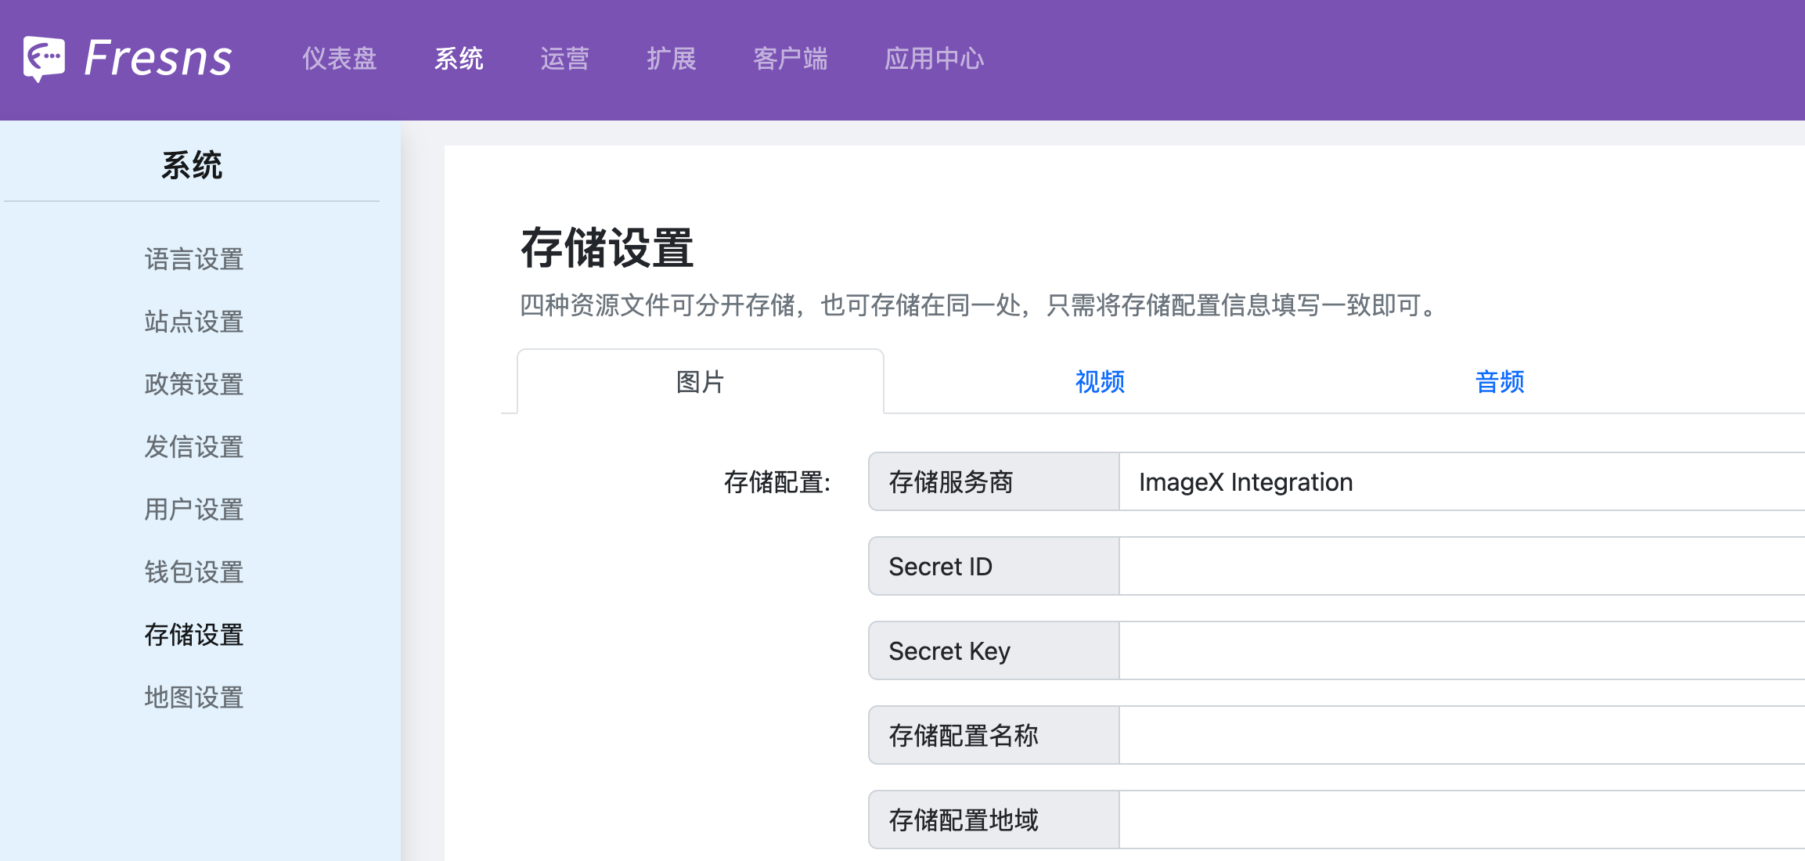The image size is (1805, 861).
Task: Open 用户设置 in the sidebar
Action: [x=194, y=510]
